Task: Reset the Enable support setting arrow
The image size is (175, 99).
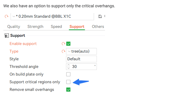Action: [63, 44]
